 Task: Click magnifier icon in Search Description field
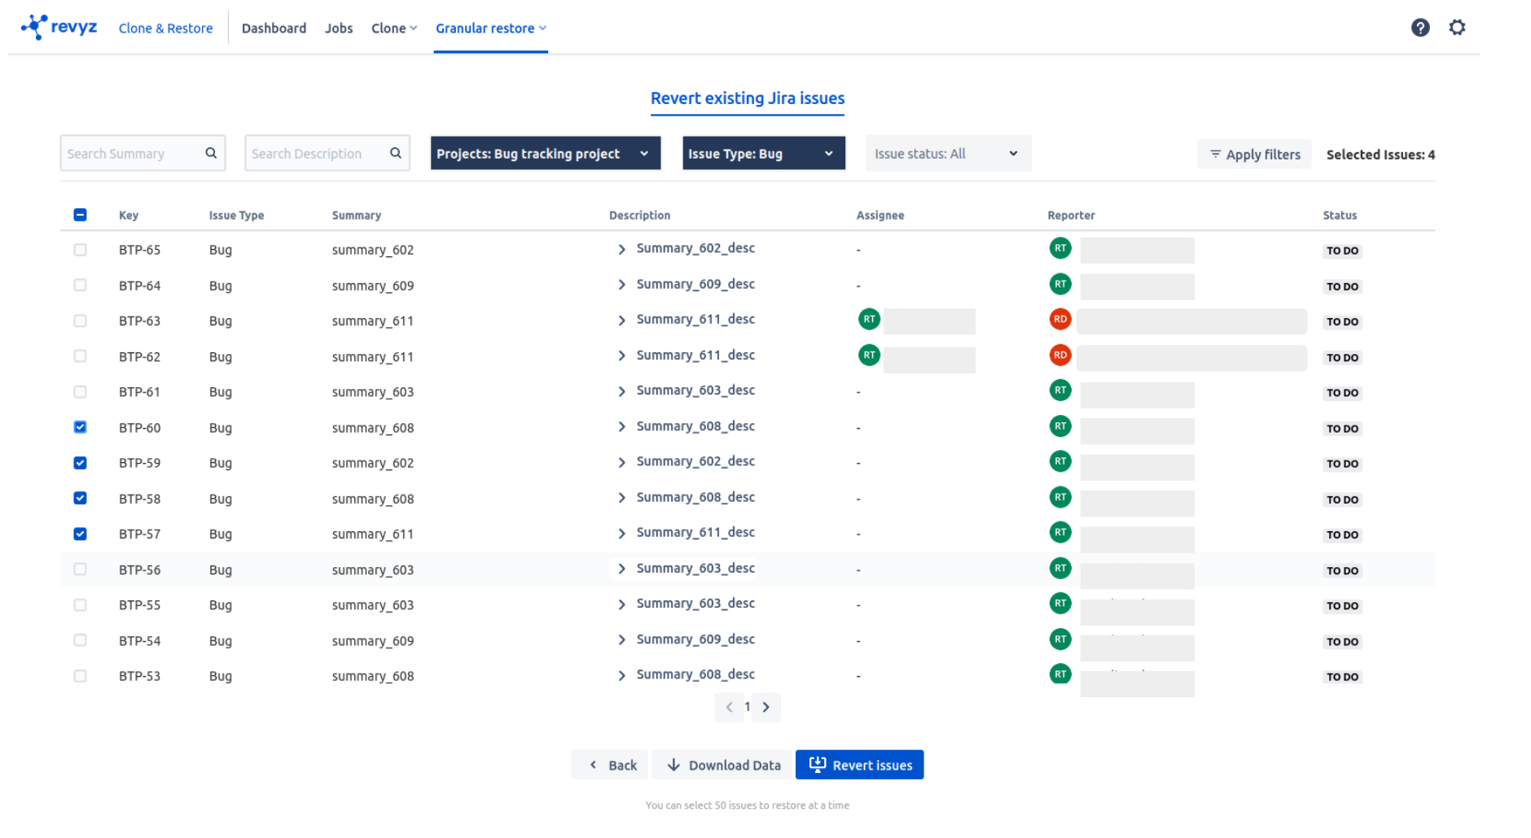click(396, 153)
